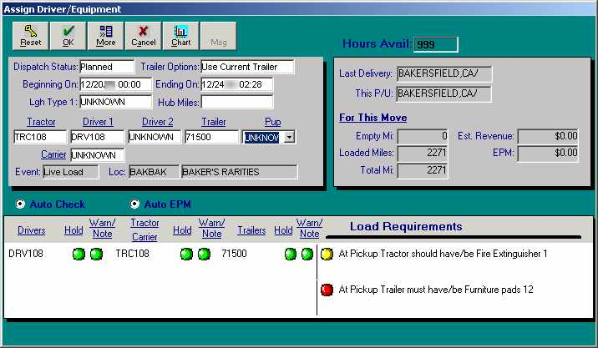Click the This P/U field

pos(444,93)
